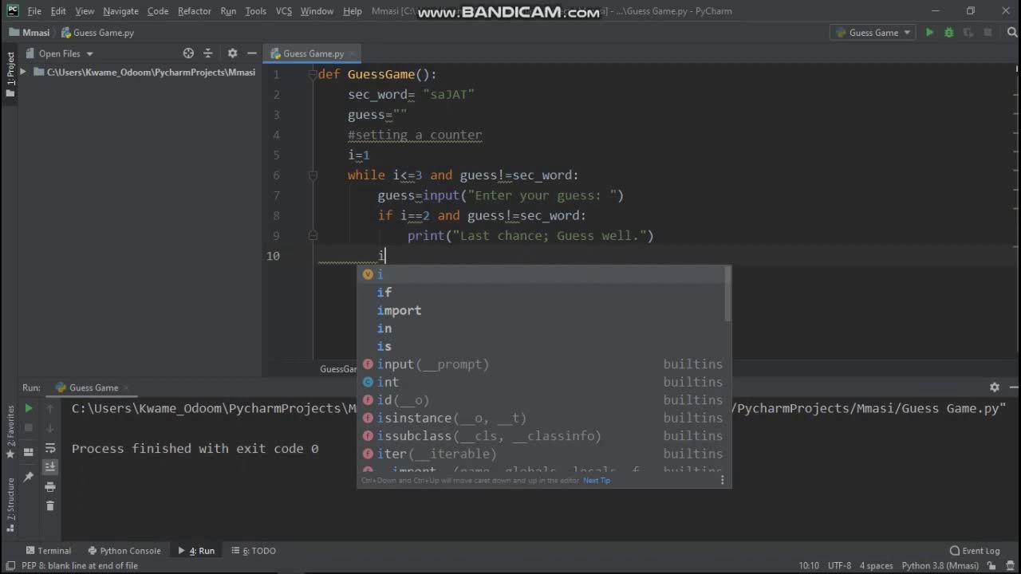Image resolution: width=1021 pixels, height=574 pixels.
Task: Click the Guess Game.py breadcrumb
Action: point(97,33)
